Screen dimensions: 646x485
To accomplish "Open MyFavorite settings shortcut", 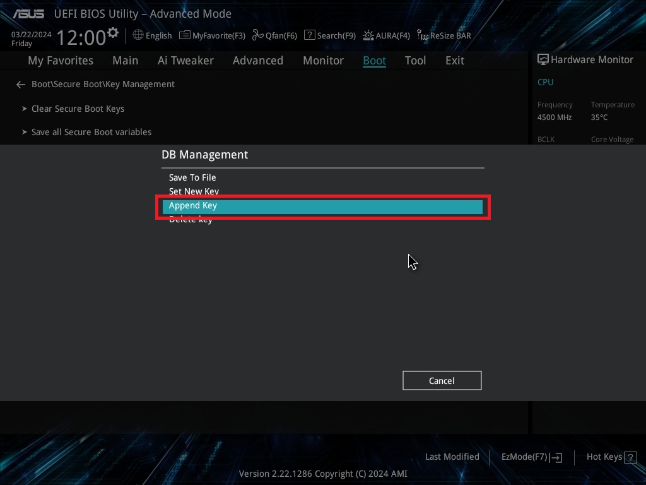I will (x=212, y=35).
